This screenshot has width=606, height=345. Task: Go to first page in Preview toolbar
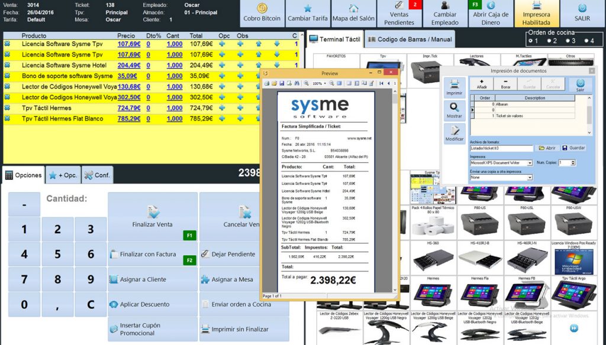tap(382, 83)
